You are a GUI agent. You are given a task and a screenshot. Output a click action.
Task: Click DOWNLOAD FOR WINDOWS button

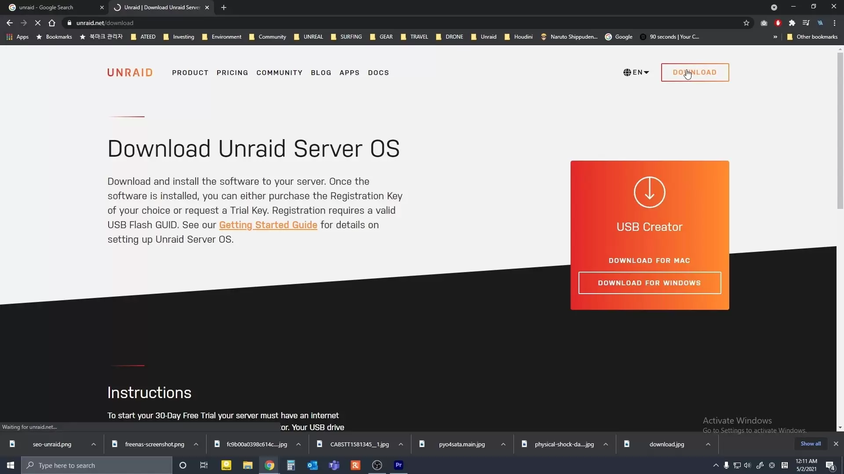click(649, 283)
